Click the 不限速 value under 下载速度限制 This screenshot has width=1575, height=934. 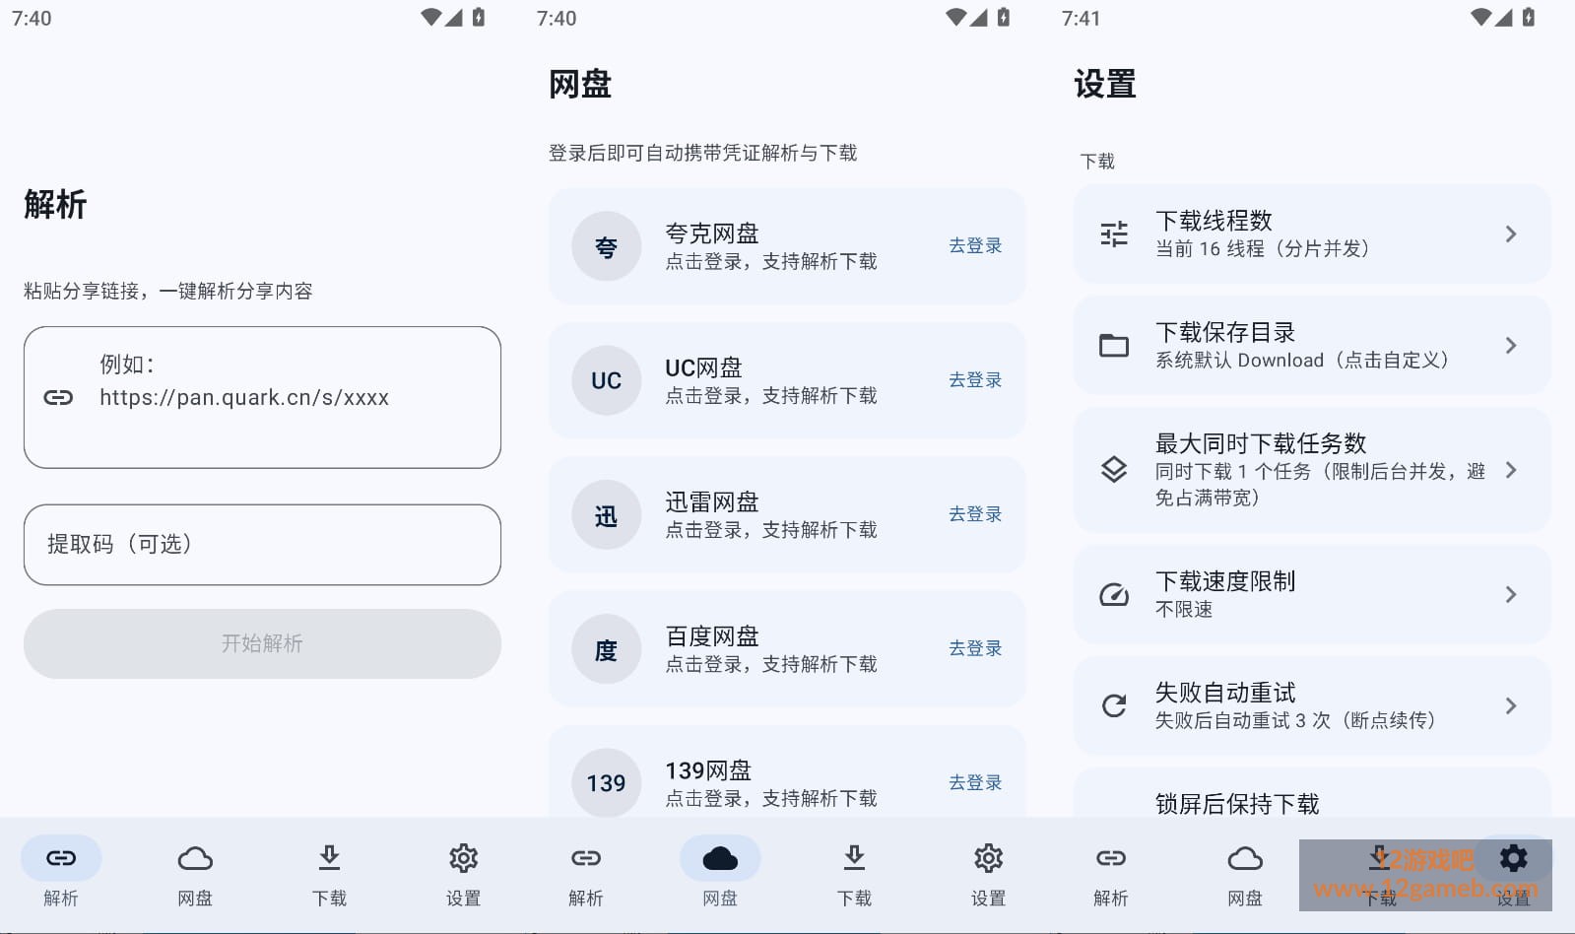[1184, 609]
